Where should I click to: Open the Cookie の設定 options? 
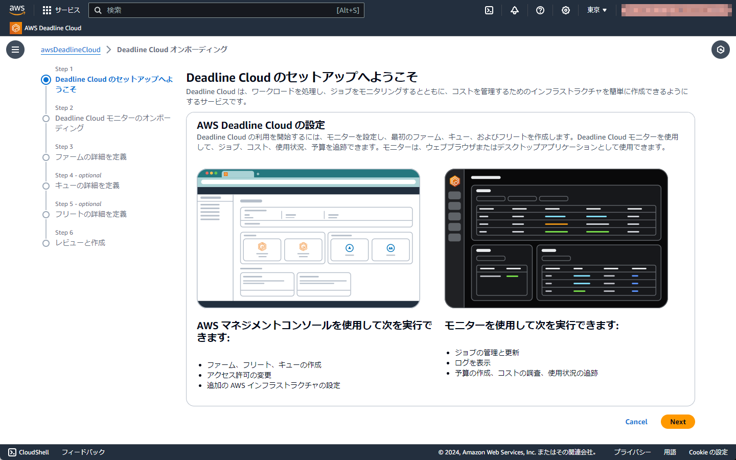tap(708, 452)
